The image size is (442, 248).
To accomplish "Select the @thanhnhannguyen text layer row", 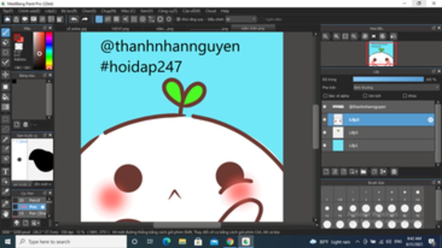I will coord(378,107).
